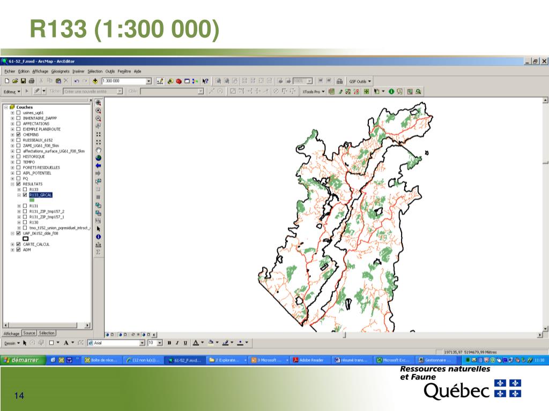Enable the HISTORIQUE layer

tap(19, 157)
